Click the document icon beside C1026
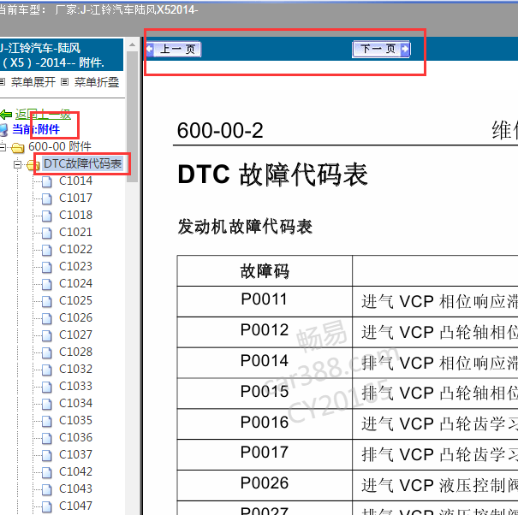Image resolution: width=518 pixels, height=515 pixels. tap(46, 319)
